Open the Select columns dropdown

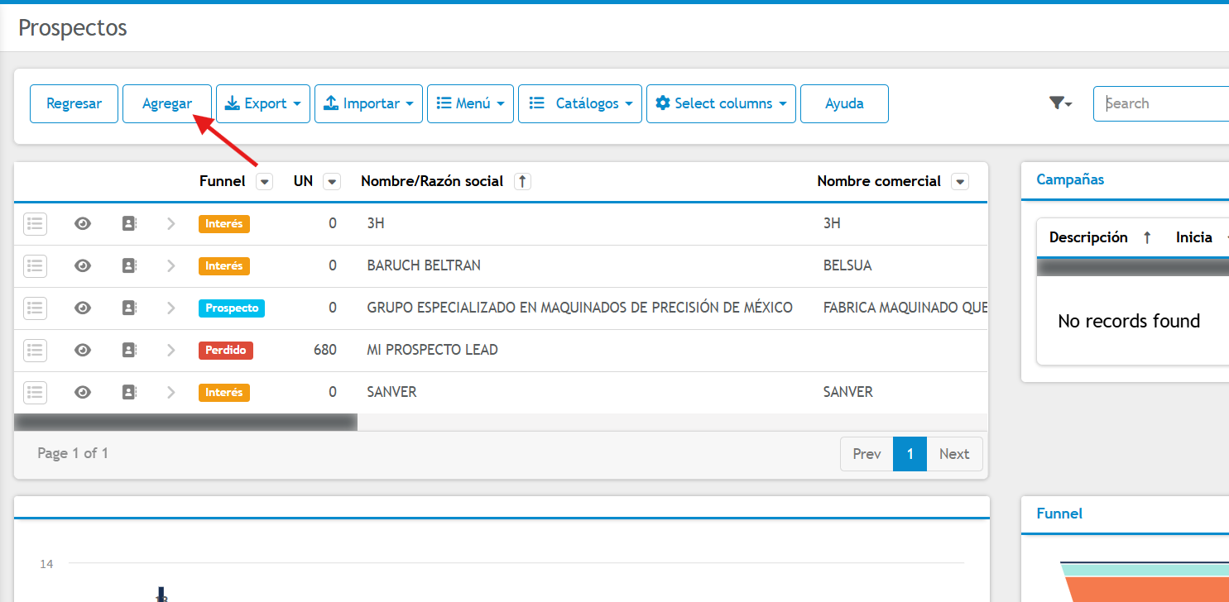(x=721, y=103)
